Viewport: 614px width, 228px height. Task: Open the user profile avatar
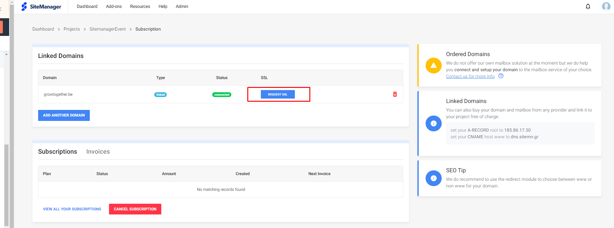tap(606, 6)
